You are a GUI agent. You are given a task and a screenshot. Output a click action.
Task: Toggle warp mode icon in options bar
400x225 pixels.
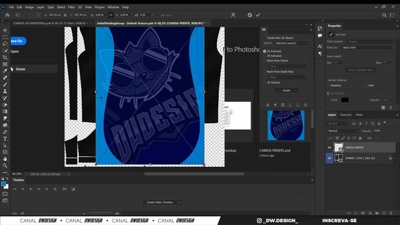[233, 15]
